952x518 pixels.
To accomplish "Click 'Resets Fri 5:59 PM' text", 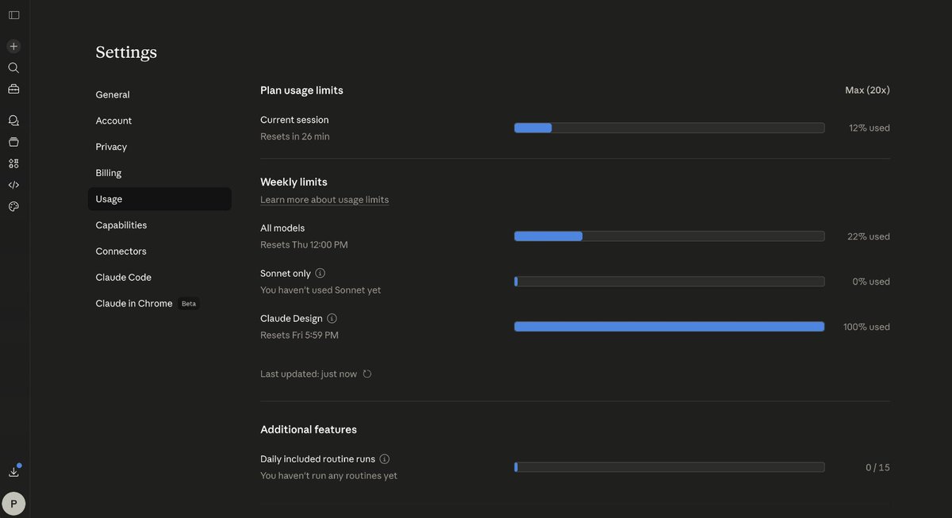I will point(299,336).
